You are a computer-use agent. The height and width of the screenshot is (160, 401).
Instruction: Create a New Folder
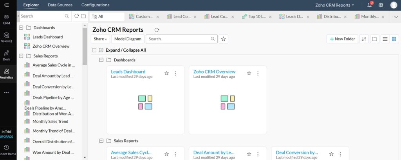tap(342, 39)
